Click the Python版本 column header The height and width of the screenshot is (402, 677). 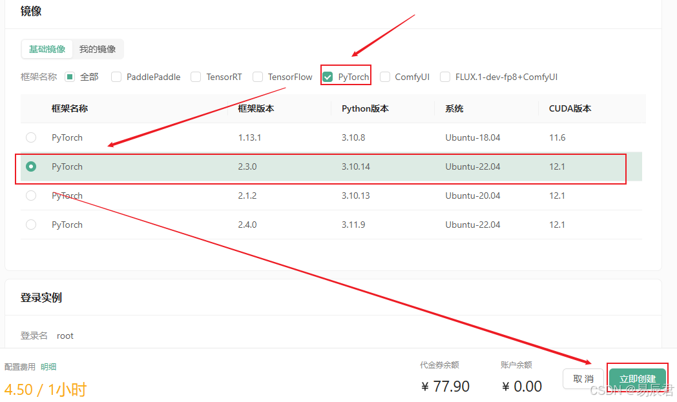click(365, 108)
